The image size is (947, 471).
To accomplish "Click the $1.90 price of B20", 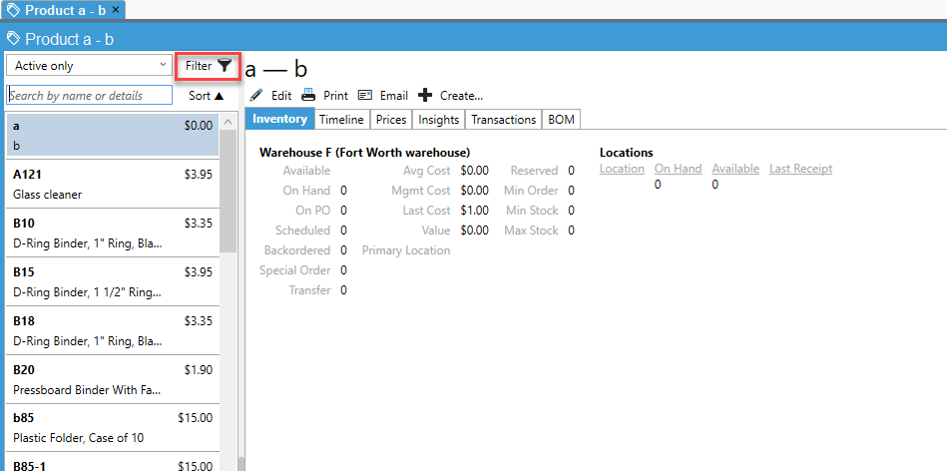I will point(199,369).
